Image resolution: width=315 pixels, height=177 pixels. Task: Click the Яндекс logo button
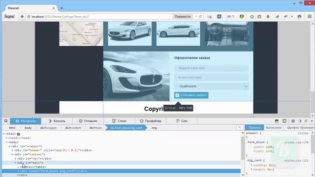pyautogui.click(x=9, y=17)
